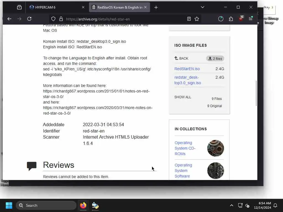Image resolution: width=283 pixels, height=212 pixels.
Task: Click the identifier value red-star-en
Action: (94, 131)
